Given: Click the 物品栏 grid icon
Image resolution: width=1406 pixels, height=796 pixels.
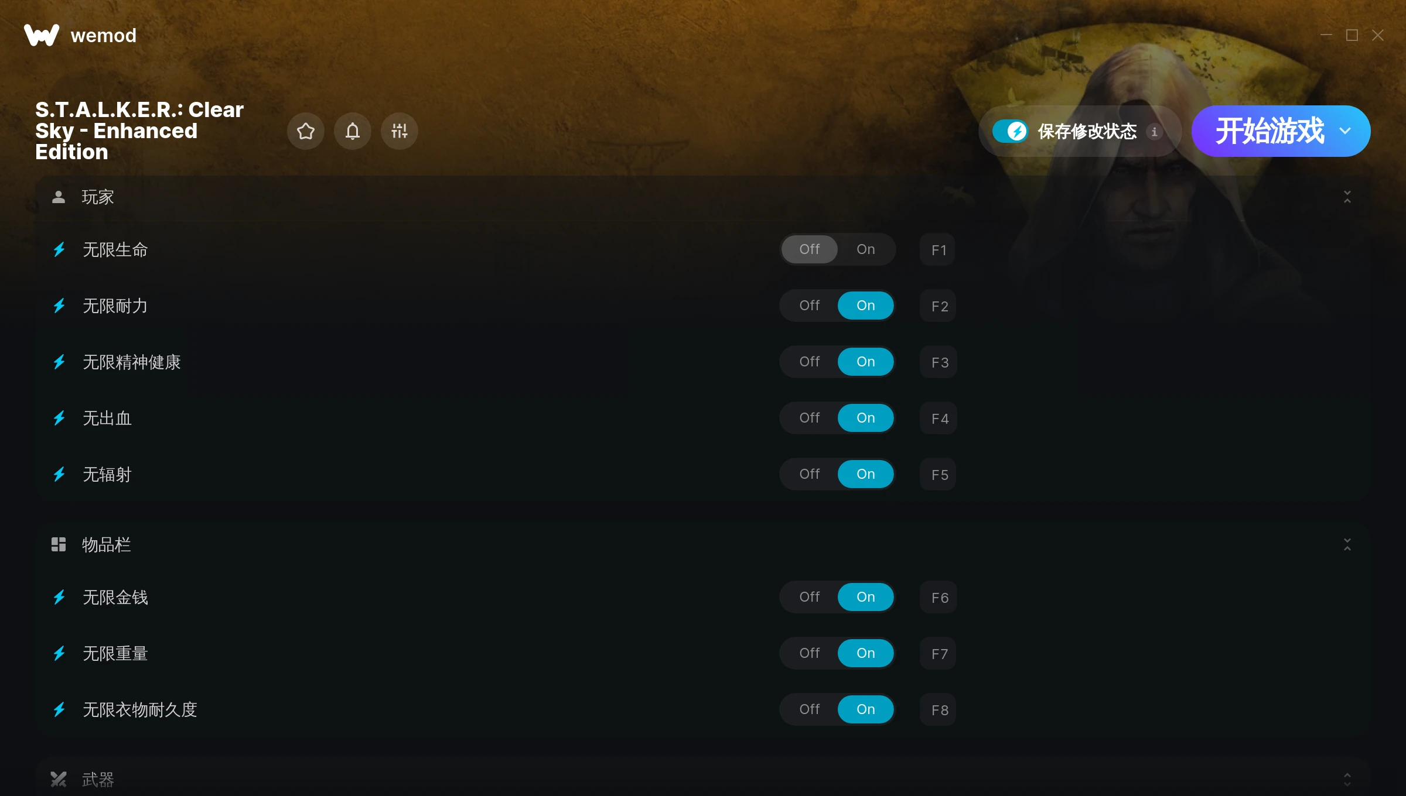Looking at the screenshot, I should (x=59, y=545).
